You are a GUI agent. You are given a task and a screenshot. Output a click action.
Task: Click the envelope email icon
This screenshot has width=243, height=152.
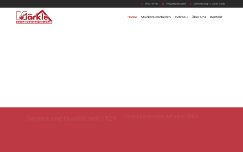[x=163, y=4]
